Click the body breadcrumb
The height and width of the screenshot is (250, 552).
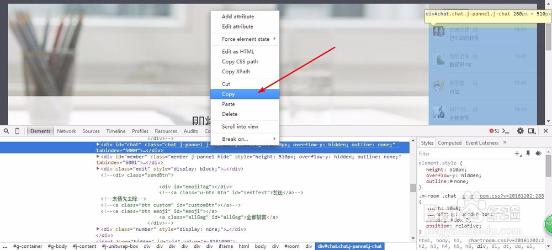[261, 246]
